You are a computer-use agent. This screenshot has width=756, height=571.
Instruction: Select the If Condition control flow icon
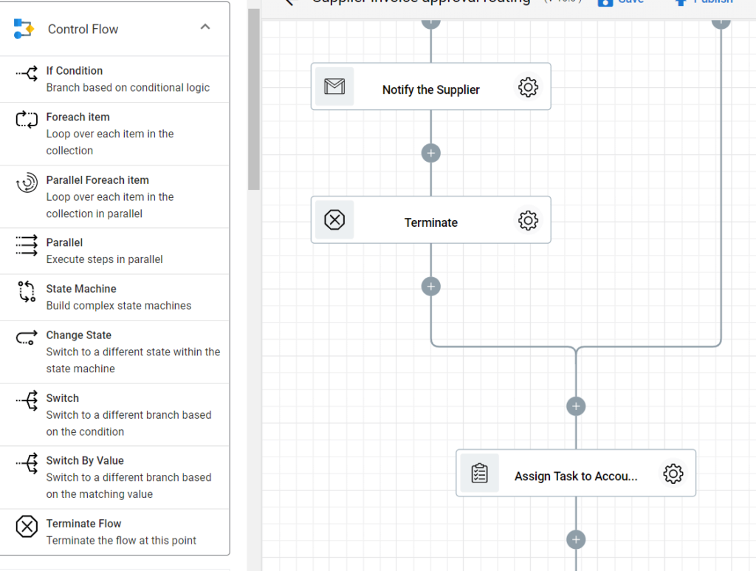pos(25,72)
